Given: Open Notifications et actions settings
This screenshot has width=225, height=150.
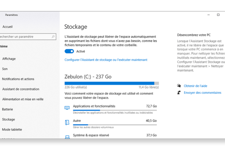Looking at the screenshot, I should pyautogui.click(x=18, y=79).
